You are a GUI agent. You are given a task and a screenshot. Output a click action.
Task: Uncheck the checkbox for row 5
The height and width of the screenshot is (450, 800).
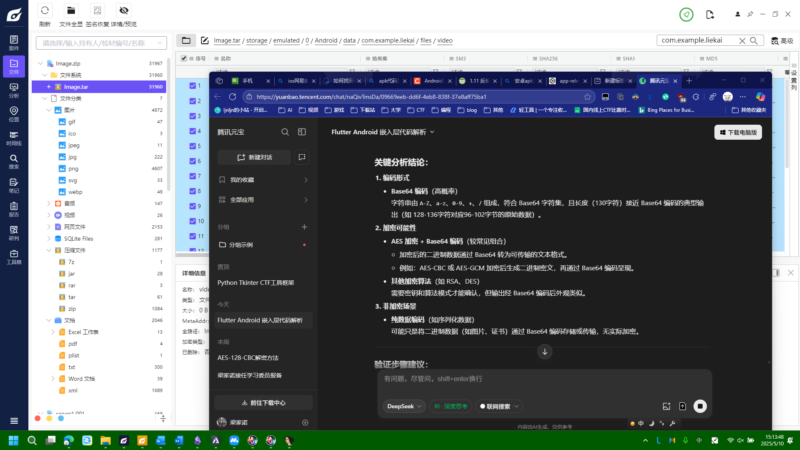point(192,146)
